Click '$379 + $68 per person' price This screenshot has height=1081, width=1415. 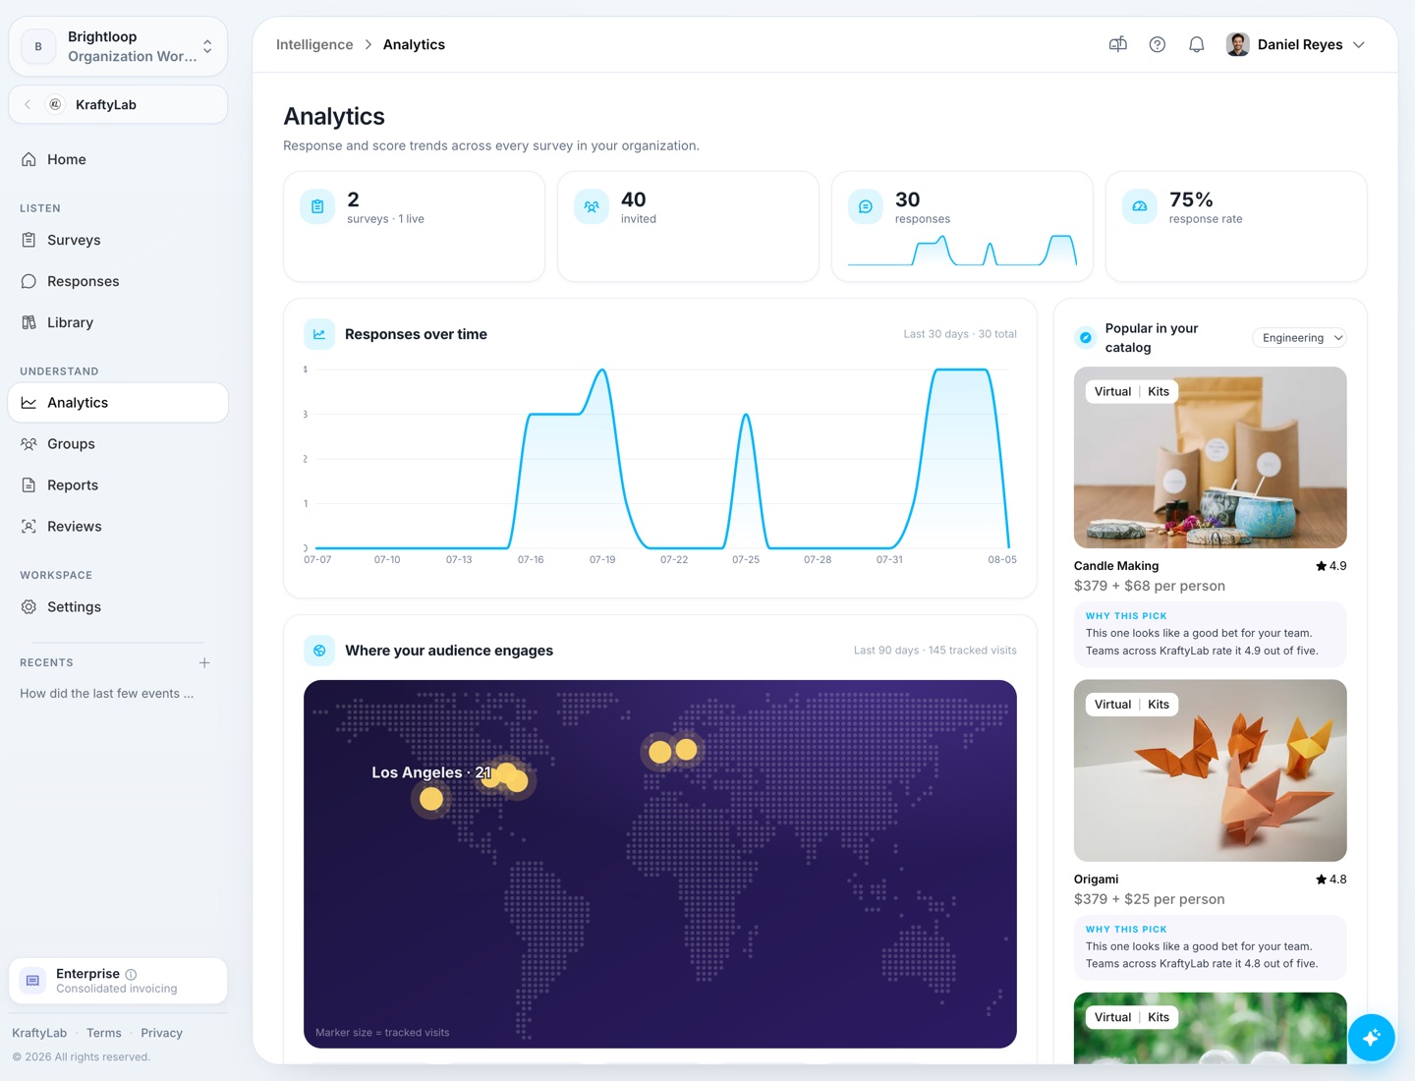(x=1150, y=586)
